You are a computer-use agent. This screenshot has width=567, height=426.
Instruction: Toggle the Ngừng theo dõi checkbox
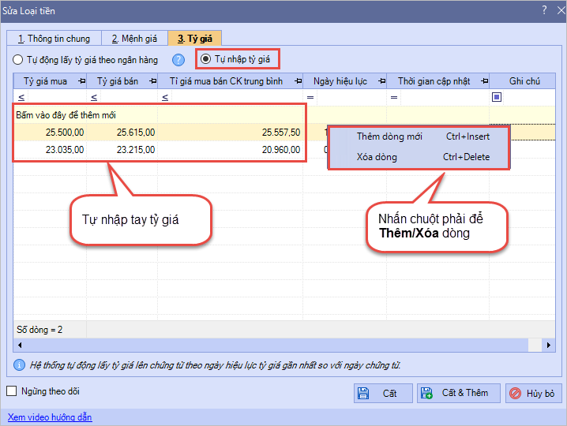click(12, 391)
